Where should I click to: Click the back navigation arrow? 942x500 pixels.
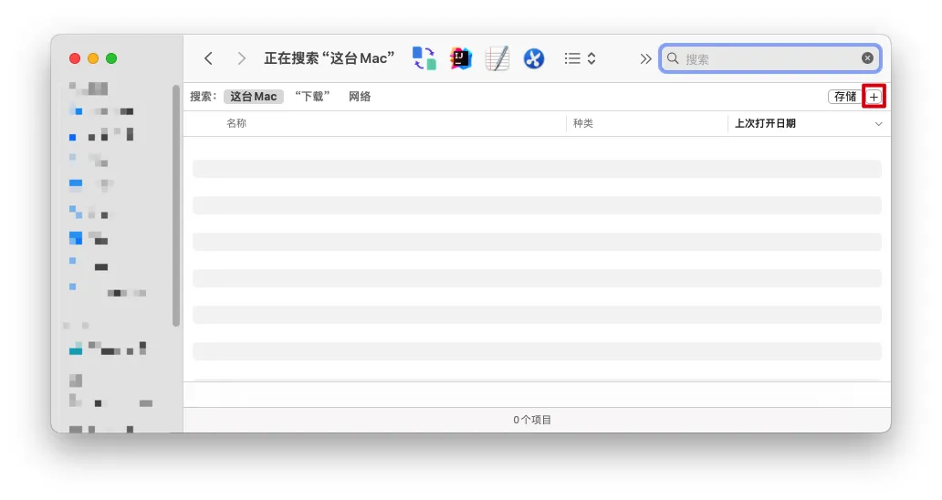208,58
